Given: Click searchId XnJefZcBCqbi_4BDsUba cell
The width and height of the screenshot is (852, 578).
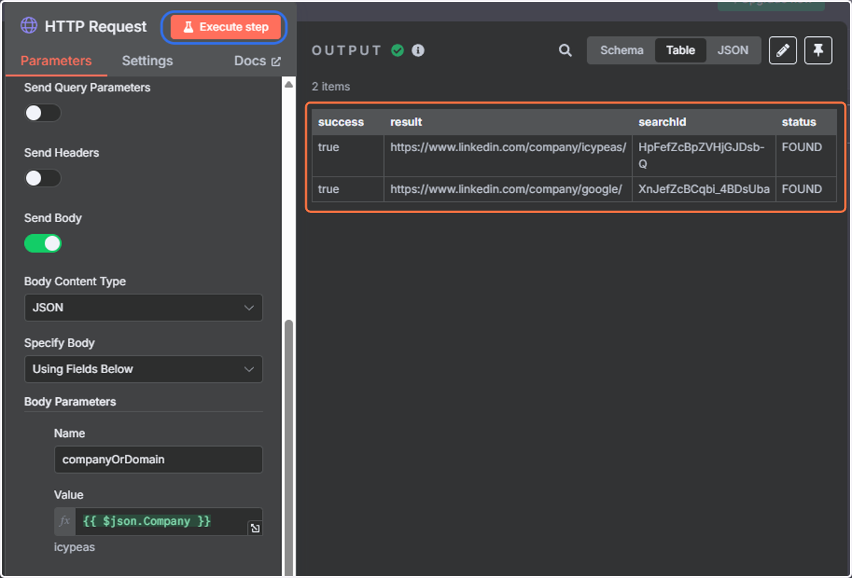Looking at the screenshot, I should click(704, 189).
